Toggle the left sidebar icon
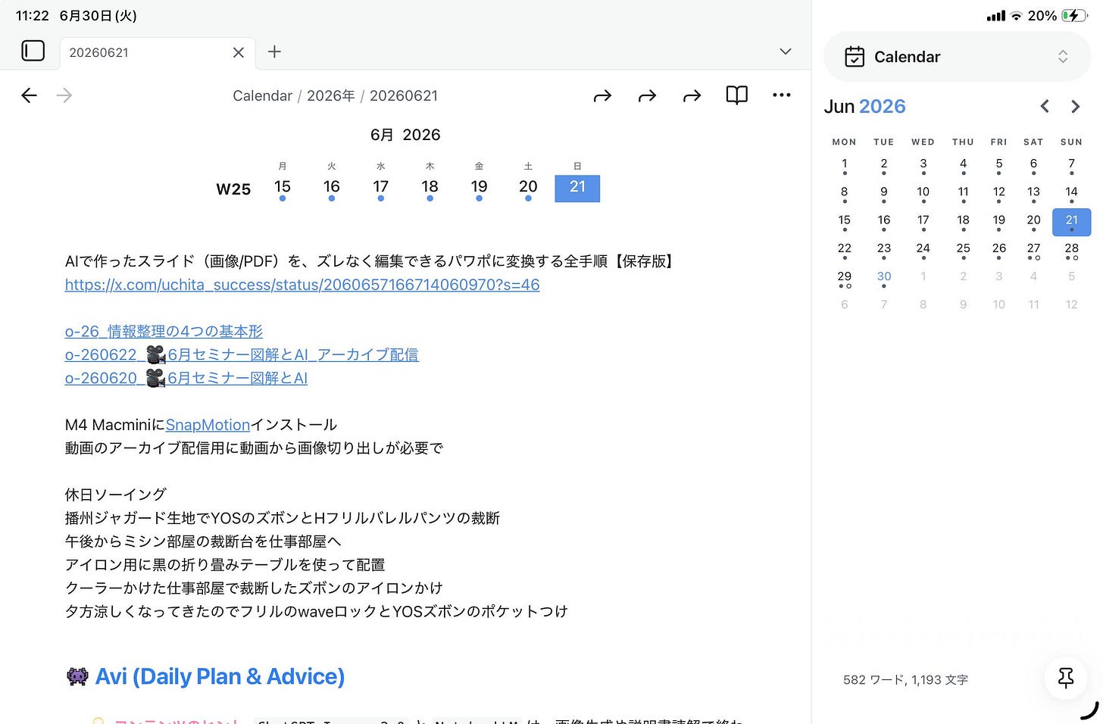Viewport: 1103px width, 724px height. tap(33, 51)
